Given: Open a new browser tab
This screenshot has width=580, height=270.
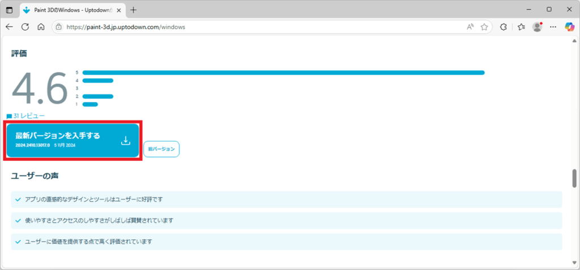Looking at the screenshot, I should pos(134,10).
